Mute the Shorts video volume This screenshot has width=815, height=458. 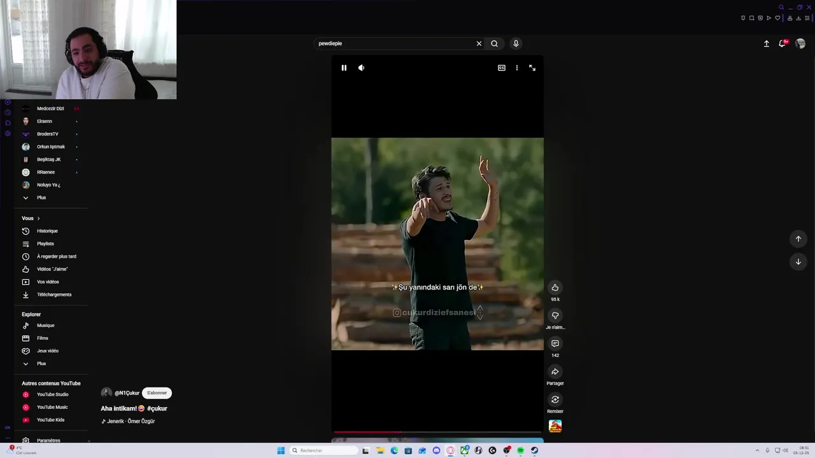[x=361, y=67]
